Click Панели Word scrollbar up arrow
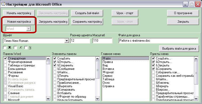 tap(48, 59)
